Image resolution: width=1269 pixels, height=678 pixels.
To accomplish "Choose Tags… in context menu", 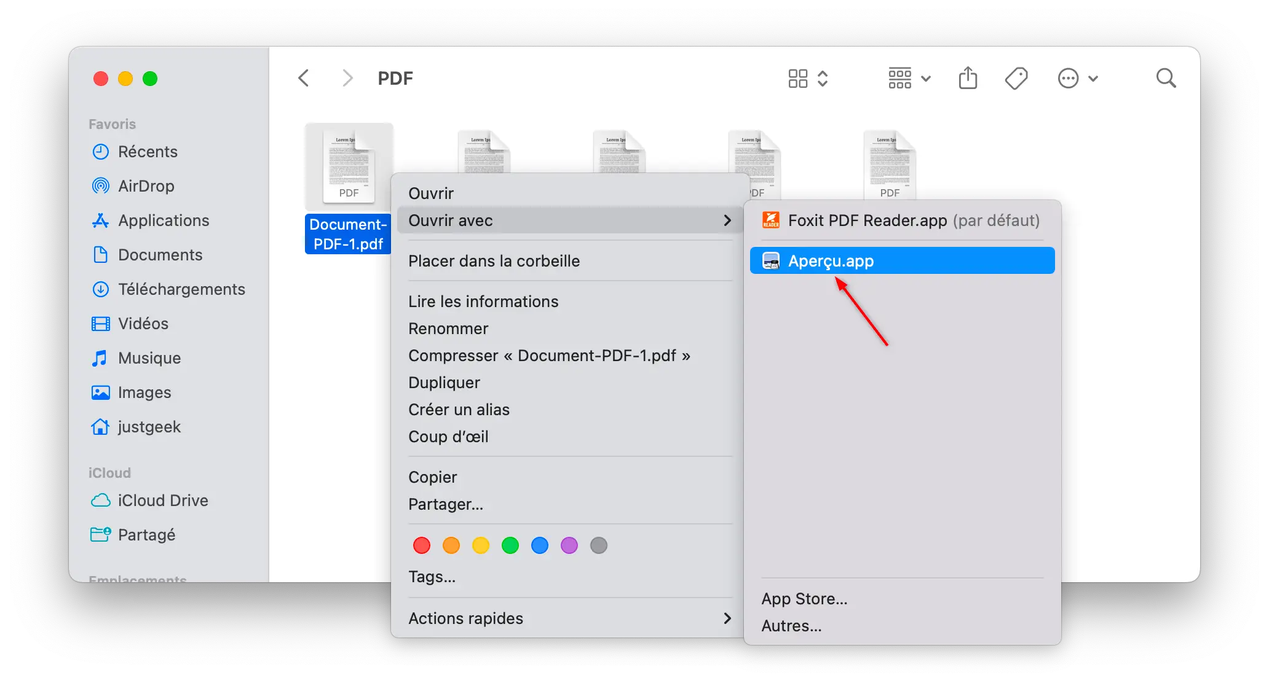I will click(x=570, y=577).
